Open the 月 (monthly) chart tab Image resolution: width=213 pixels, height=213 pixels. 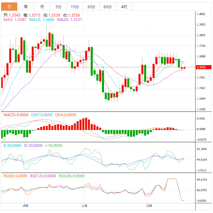tap(42, 7)
